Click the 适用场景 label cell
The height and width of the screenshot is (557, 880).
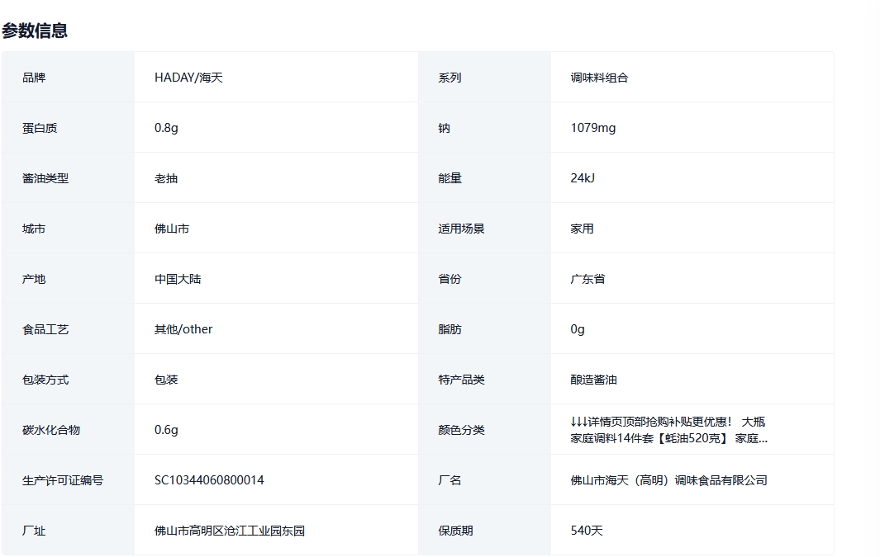[x=484, y=229]
